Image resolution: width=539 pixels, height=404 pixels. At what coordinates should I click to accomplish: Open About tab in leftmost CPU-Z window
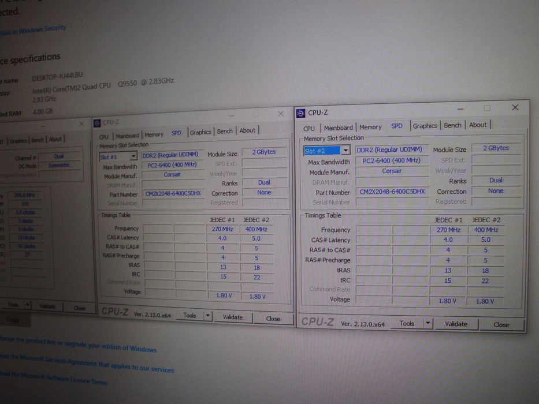click(x=55, y=139)
